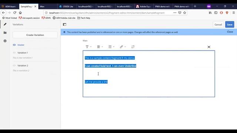Switch to AEM Assets tab
The height and width of the screenshot is (133, 237).
(x=9, y=7)
